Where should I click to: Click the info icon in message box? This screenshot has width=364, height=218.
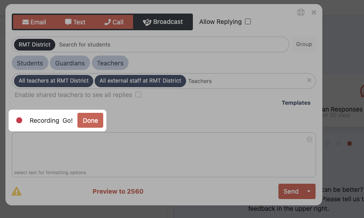click(309, 139)
